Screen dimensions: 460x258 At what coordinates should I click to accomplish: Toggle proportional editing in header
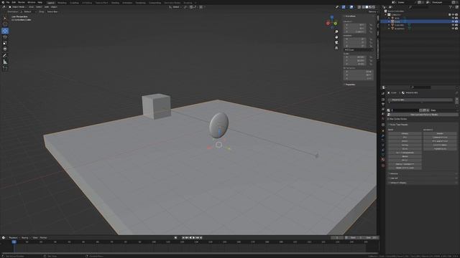201,7
